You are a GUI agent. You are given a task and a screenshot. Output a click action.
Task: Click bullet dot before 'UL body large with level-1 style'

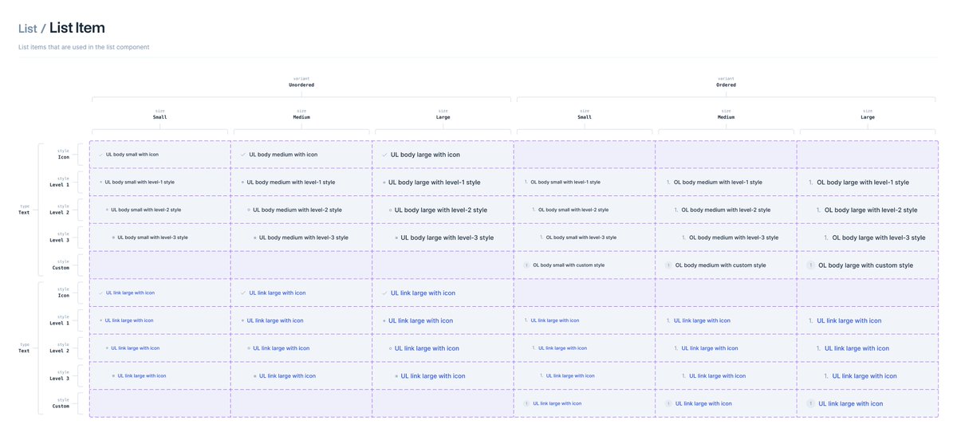(x=384, y=183)
